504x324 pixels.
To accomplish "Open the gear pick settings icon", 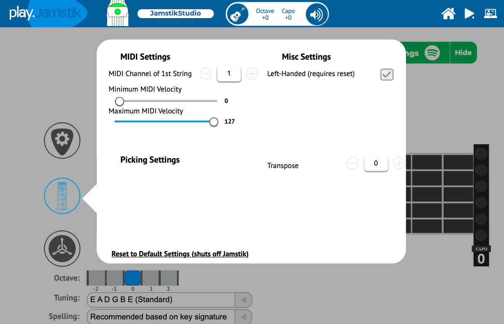I will pos(62,140).
